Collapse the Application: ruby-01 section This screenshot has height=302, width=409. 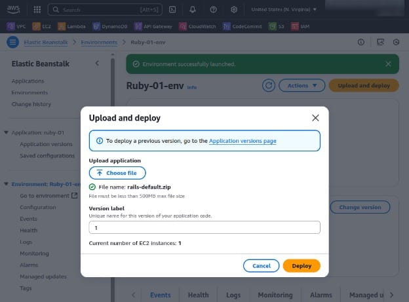pos(7,132)
